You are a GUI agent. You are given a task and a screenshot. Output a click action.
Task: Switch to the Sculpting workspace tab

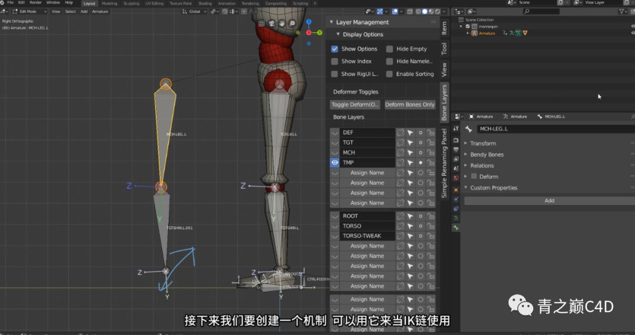click(x=131, y=4)
